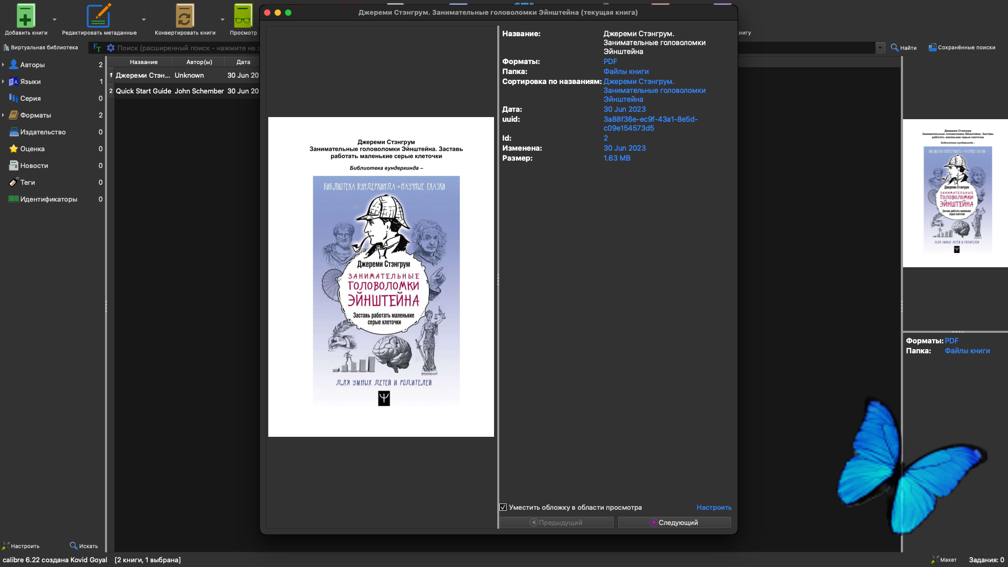Sort by Автор(ы) column header
Viewport: 1008px width, 567px height.
click(199, 62)
